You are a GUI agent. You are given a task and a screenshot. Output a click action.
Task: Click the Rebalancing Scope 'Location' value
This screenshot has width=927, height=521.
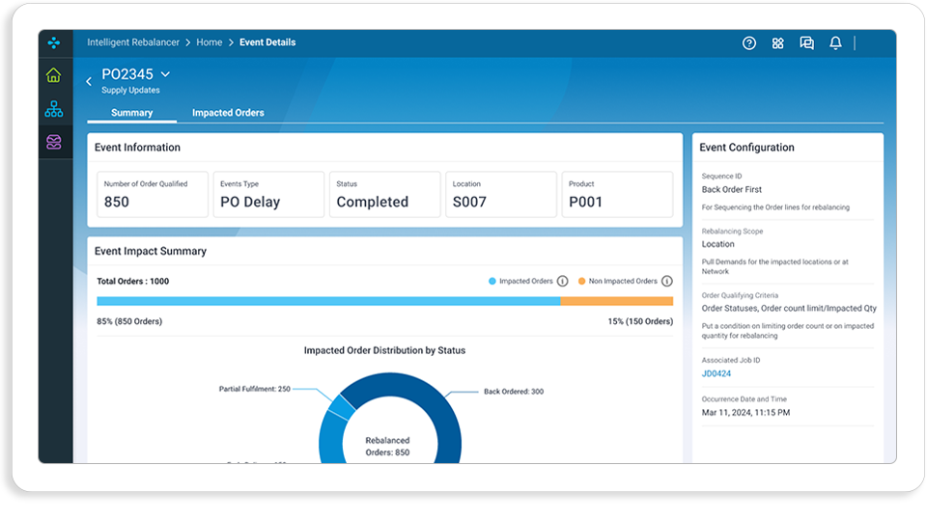click(717, 244)
